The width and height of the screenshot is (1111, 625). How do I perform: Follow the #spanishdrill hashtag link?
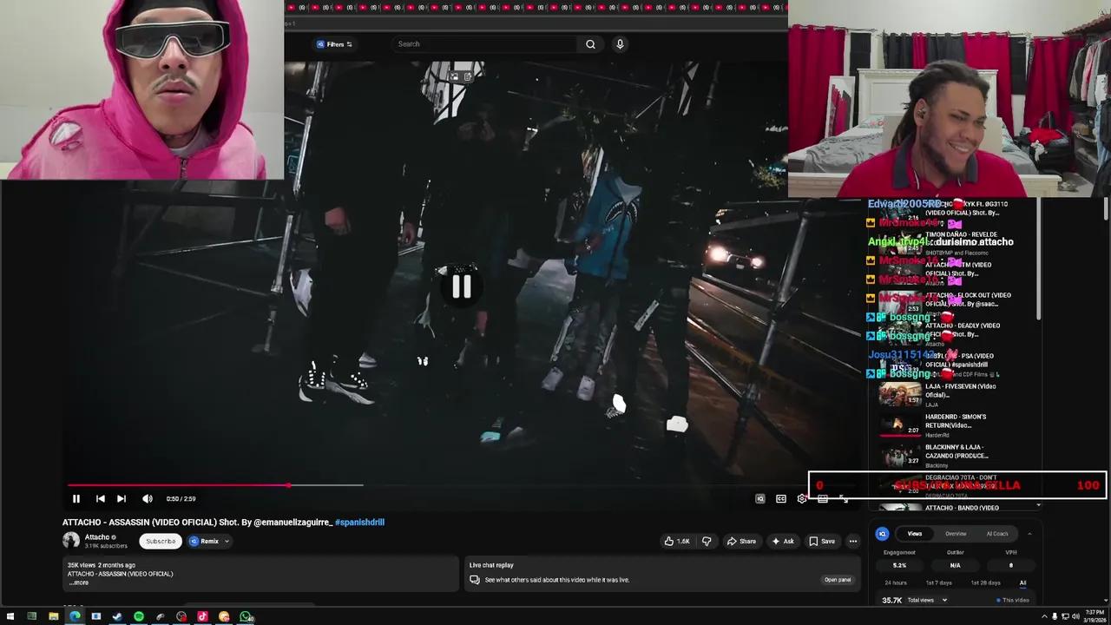(359, 522)
